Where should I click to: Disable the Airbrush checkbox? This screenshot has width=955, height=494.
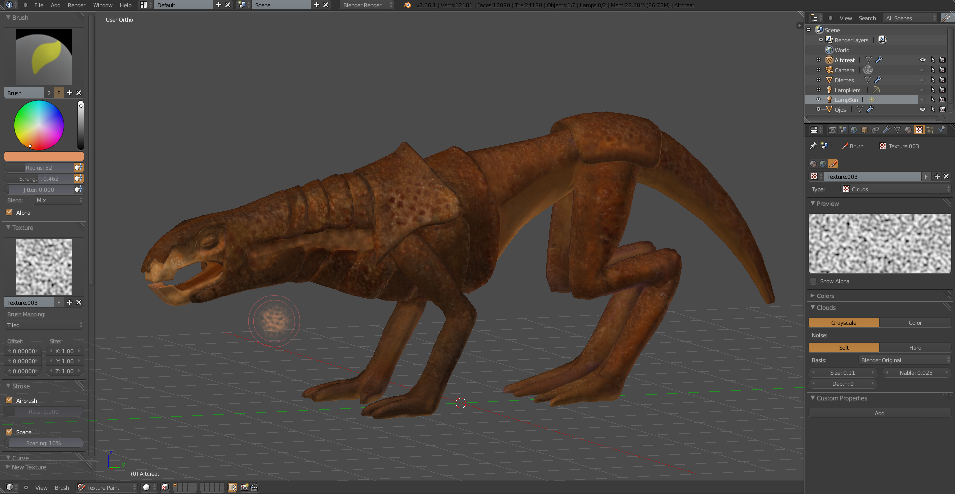tap(9, 400)
